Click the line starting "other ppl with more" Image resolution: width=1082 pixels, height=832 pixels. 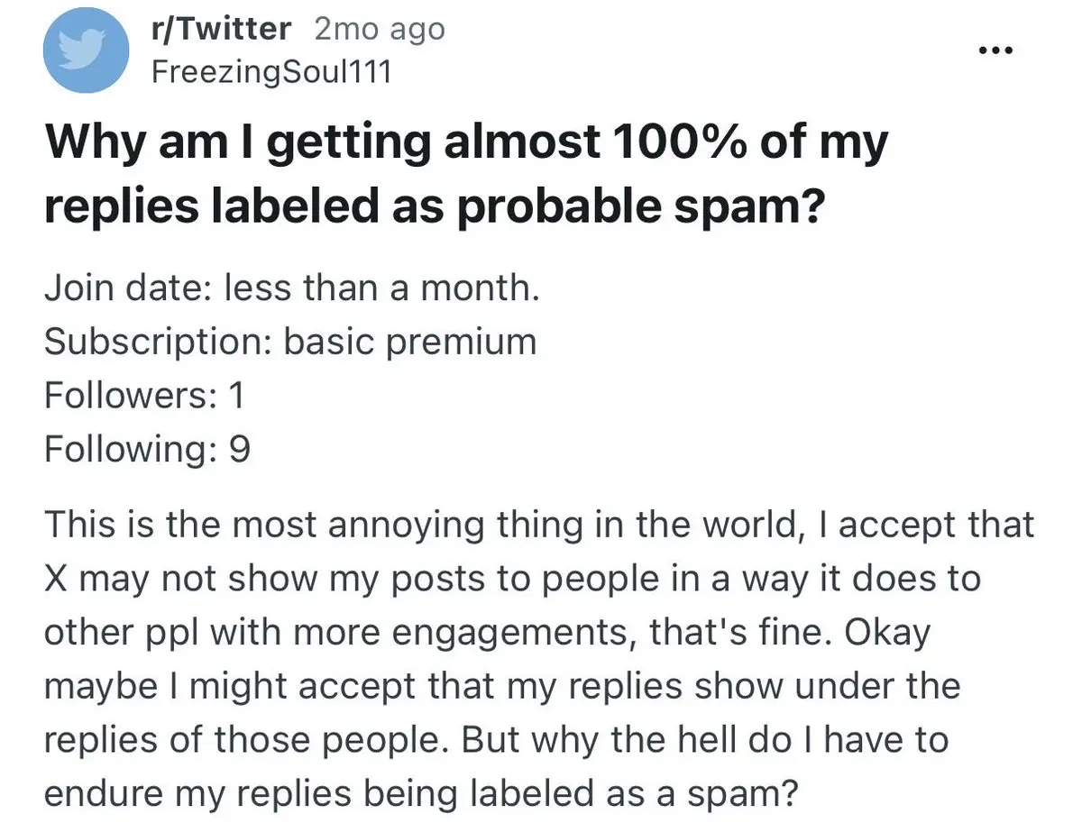click(x=487, y=633)
